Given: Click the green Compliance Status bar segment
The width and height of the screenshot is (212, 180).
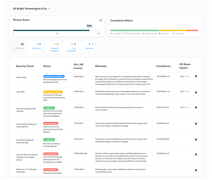Looking at the screenshot, I should (135, 30).
